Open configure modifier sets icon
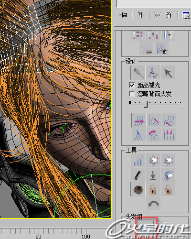Image resolution: width=191 pixels, height=239 pixels. (x=186, y=15)
